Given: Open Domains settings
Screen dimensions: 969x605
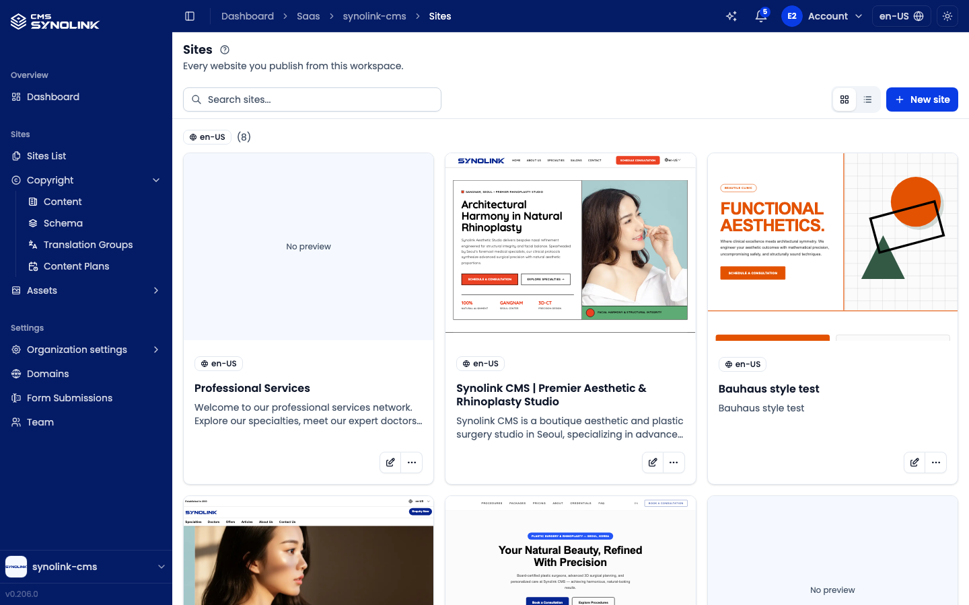Looking at the screenshot, I should tap(86, 374).
